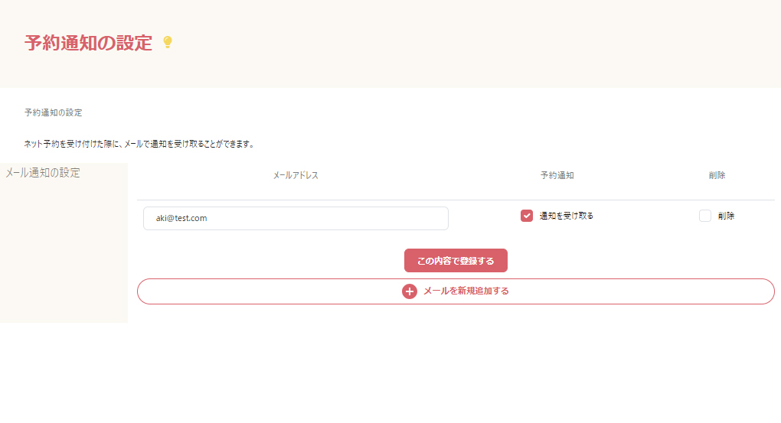Viewport: 781px width, 423px height.
Task: Focus the aki@test.com email address field
Action: coord(296,218)
